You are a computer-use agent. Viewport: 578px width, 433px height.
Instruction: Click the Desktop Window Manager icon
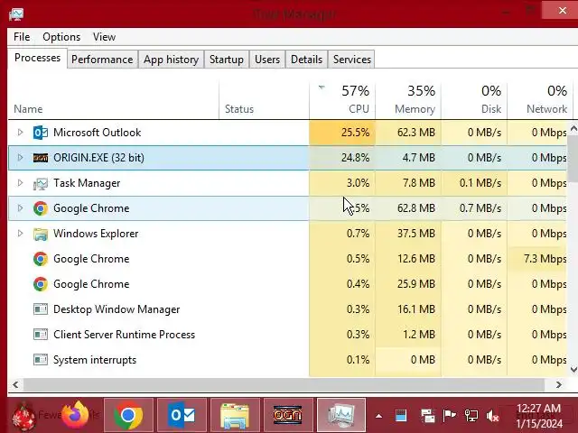point(41,309)
